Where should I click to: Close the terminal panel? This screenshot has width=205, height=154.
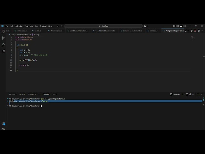202,94
